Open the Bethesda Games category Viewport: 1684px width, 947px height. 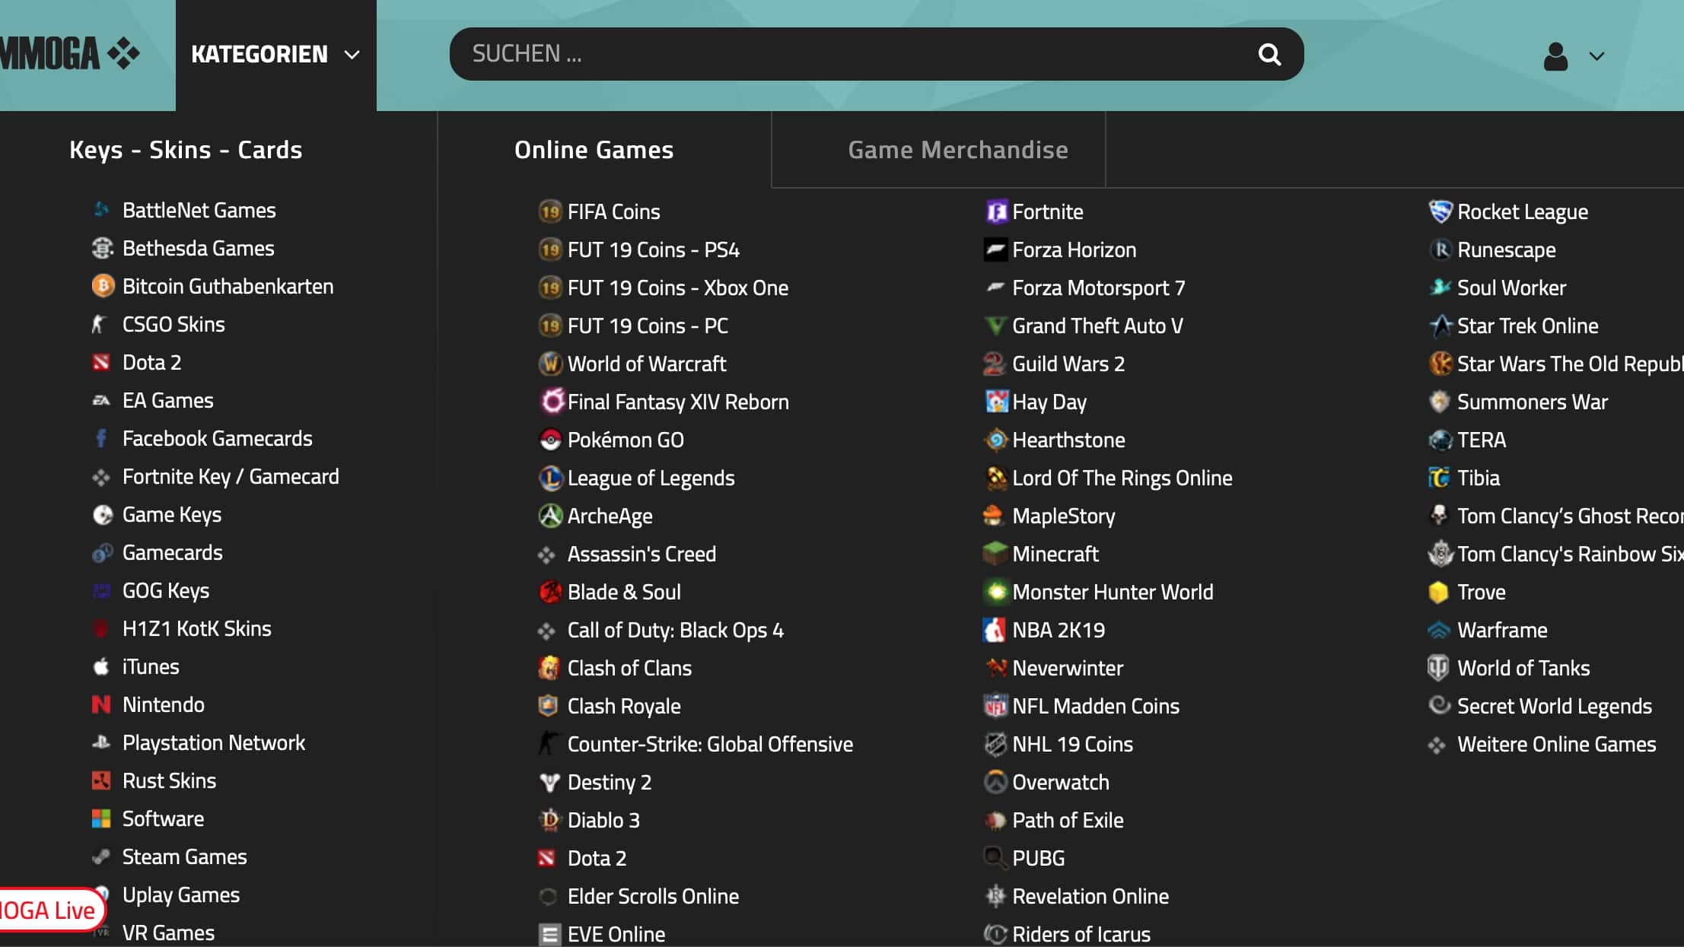coord(199,248)
